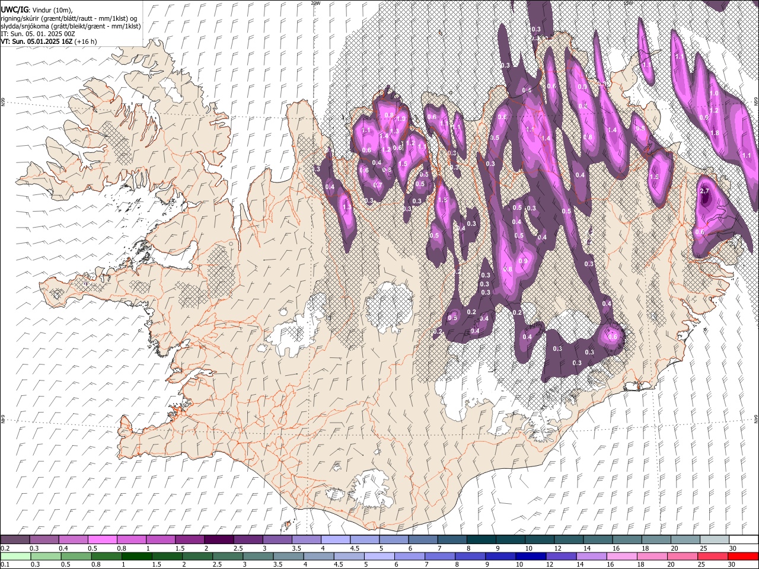Image resolution: width=759 pixels, height=569 pixels.
Task: Click the royal blue 9 rain scale swatch
Action: (x=500, y=556)
